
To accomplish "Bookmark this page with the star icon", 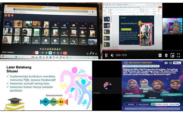I will (87, 11).
